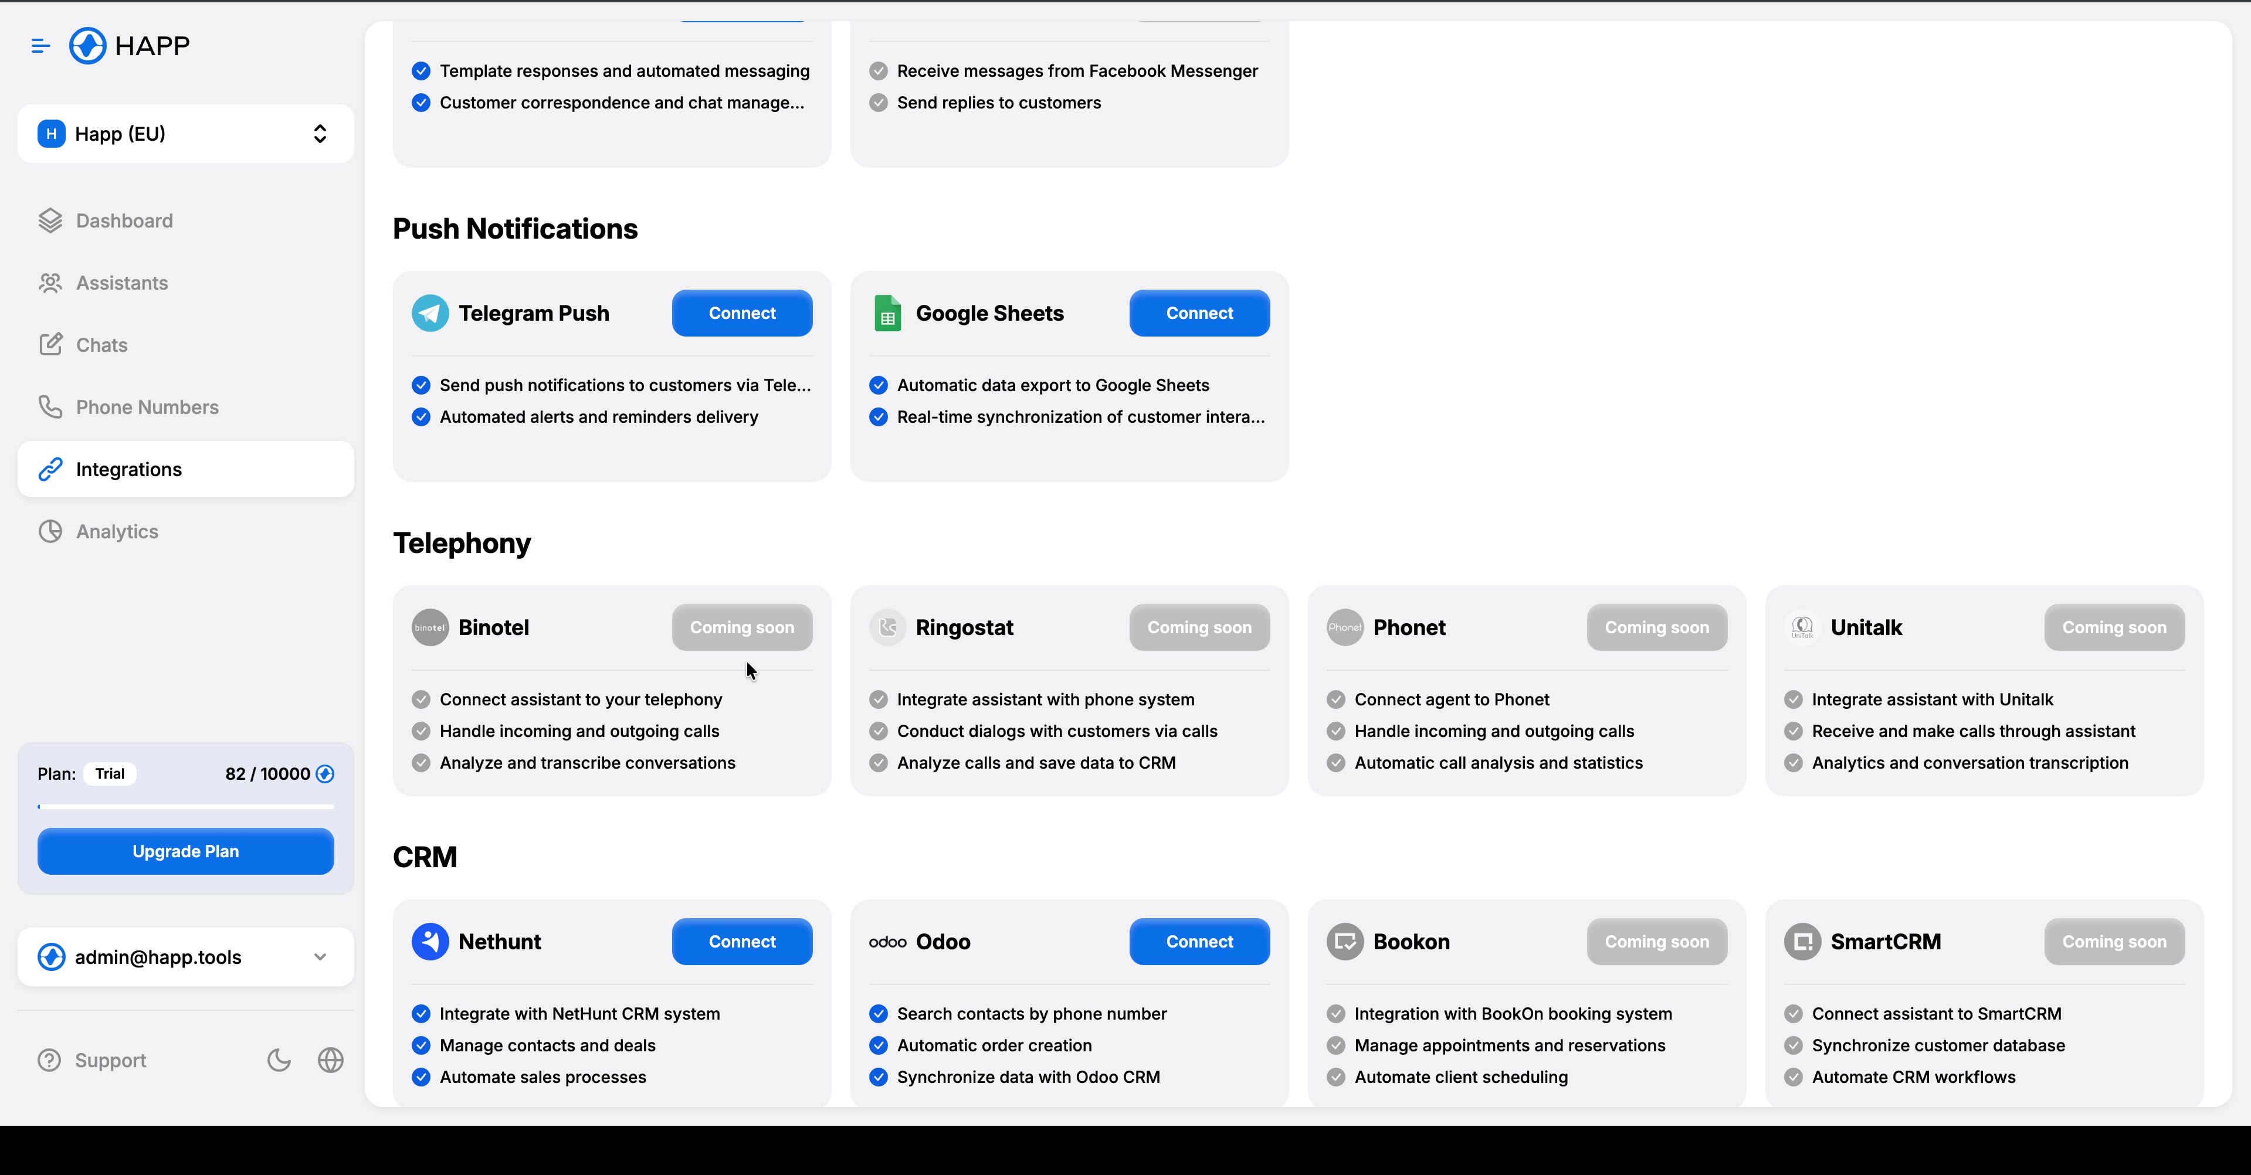
Task: Open language selector globe icon
Action: coord(330,1059)
